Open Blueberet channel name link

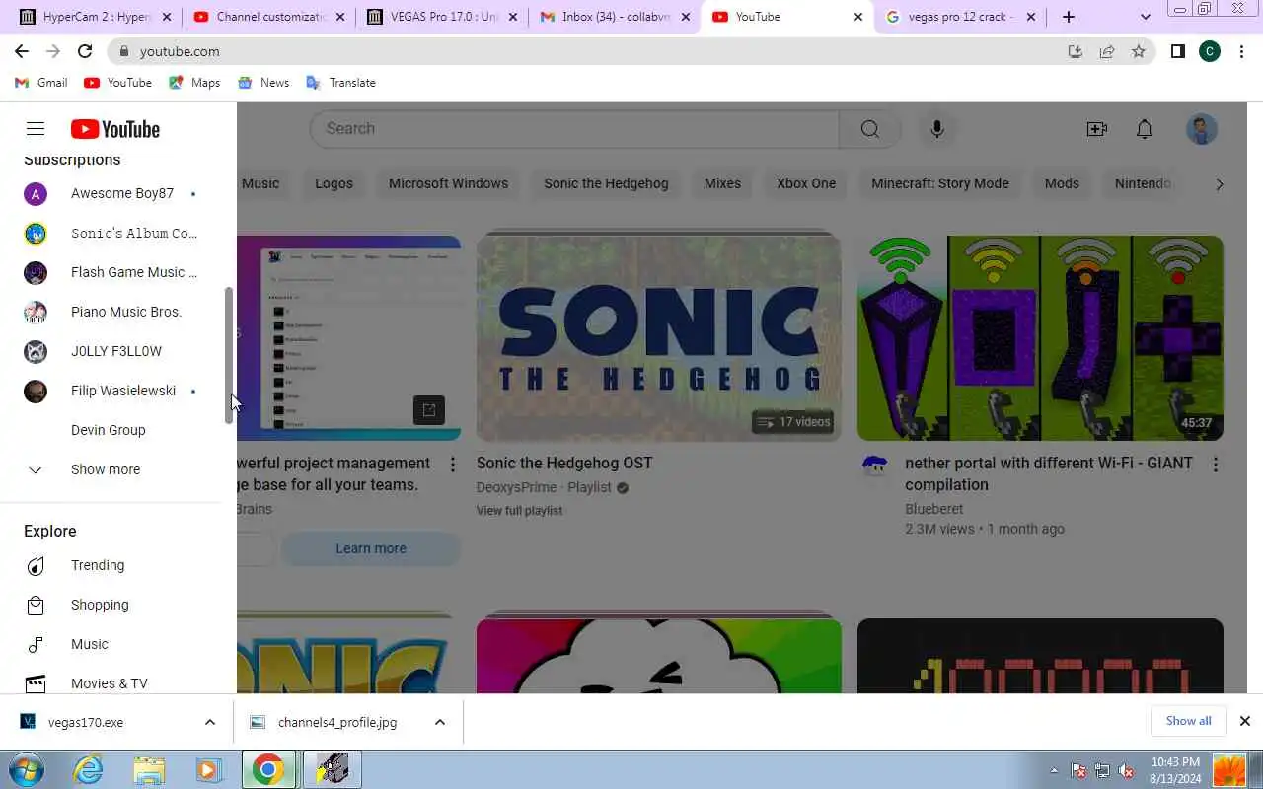click(933, 509)
